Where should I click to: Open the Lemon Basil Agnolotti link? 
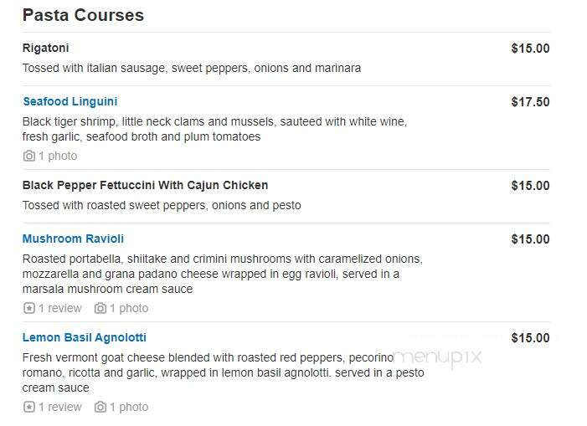85,337
